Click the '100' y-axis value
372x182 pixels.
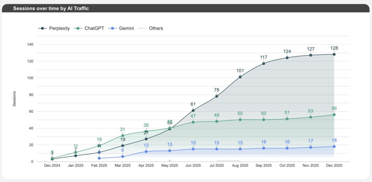click(30, 78)
